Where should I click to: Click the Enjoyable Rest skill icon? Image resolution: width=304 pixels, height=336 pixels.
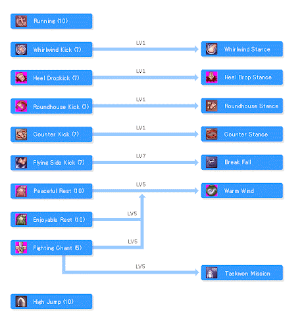coord(21,219)
